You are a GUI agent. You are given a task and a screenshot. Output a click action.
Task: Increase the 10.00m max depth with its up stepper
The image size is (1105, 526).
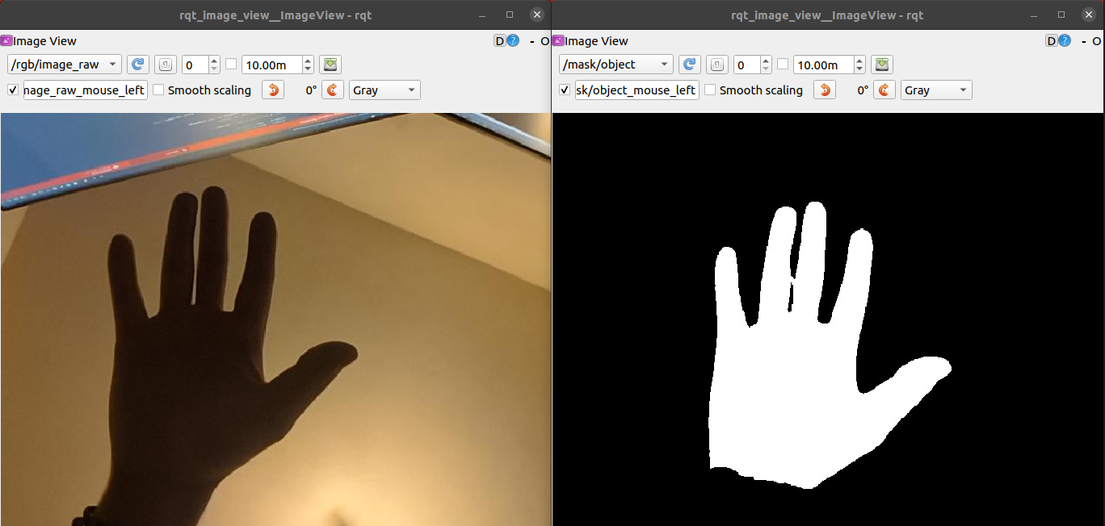click(x=307, y=60)
